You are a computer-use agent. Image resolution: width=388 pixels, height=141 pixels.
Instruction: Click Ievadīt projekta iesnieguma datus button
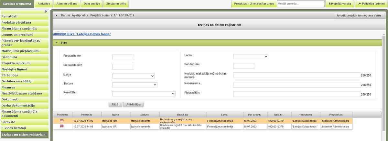click(359, 15)
